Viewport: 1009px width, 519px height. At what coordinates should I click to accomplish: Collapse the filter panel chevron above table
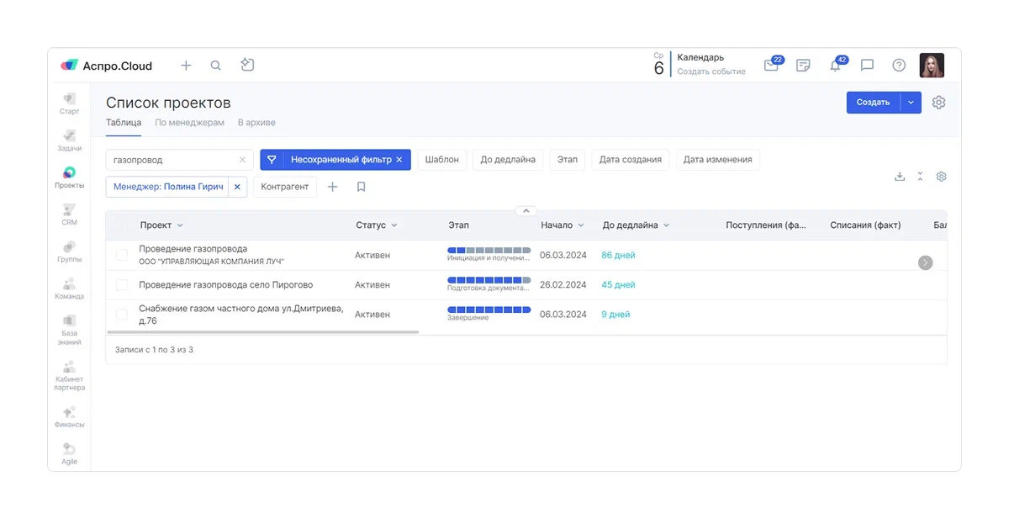(x=526, y=211)
